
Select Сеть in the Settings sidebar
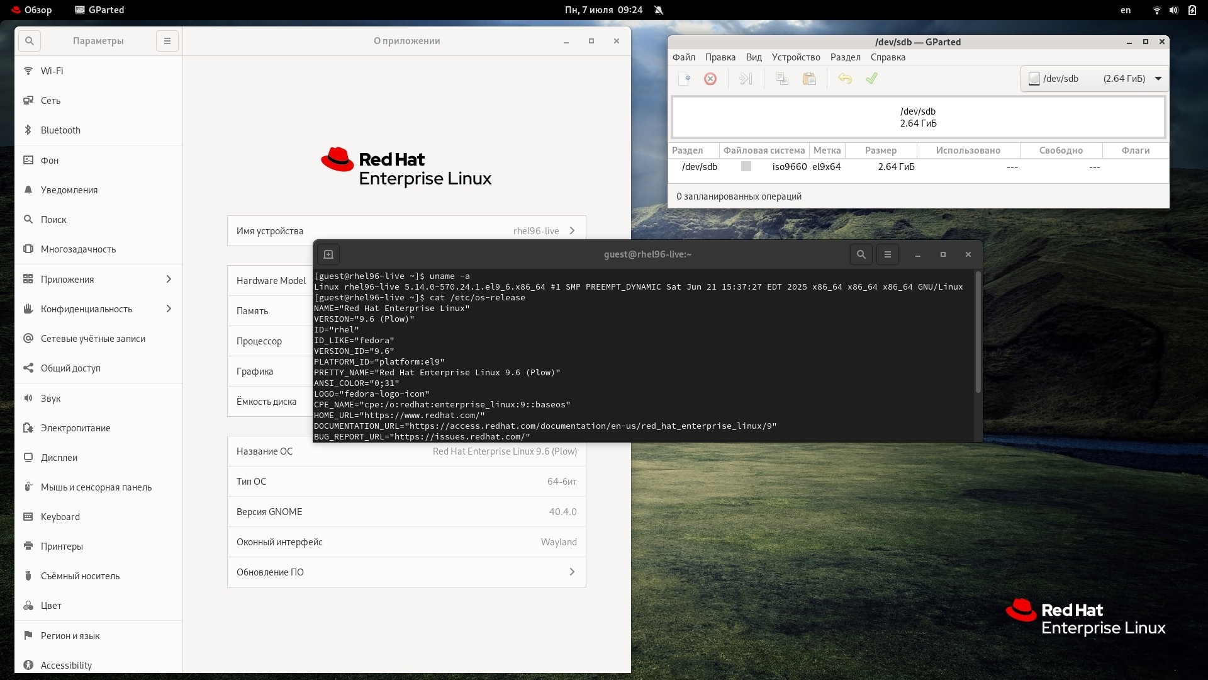pyautogui.click(x=99, y=101)
